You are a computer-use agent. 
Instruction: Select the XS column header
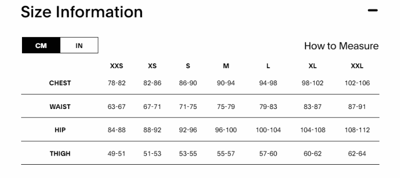(152, 66)
